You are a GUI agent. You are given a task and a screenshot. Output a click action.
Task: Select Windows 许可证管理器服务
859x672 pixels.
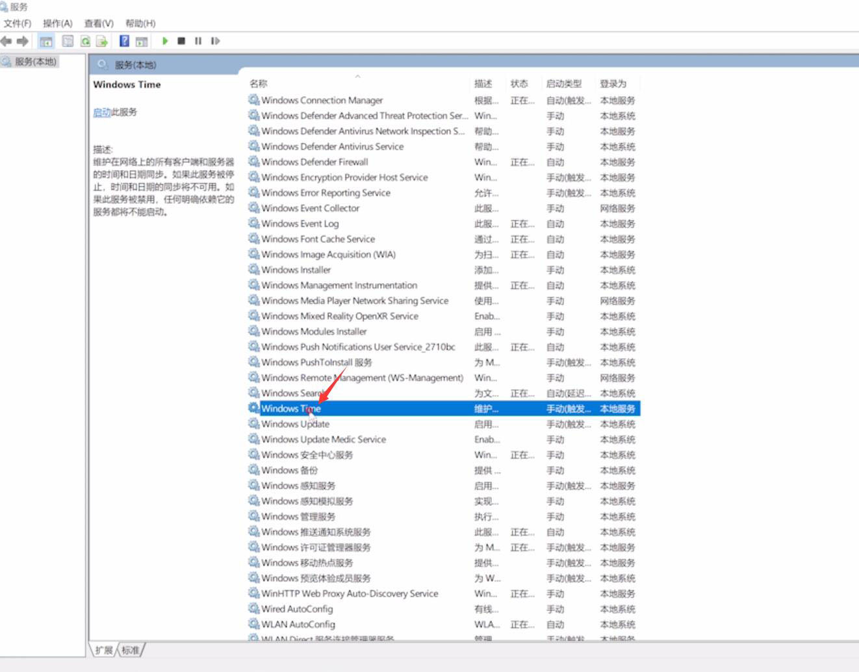tap(444, 547)
